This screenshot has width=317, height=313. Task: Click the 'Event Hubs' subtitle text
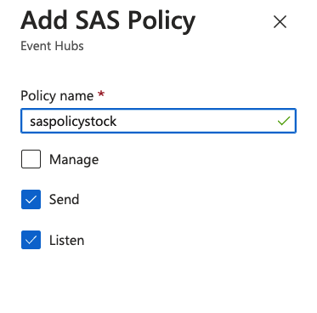click(52, 46)
